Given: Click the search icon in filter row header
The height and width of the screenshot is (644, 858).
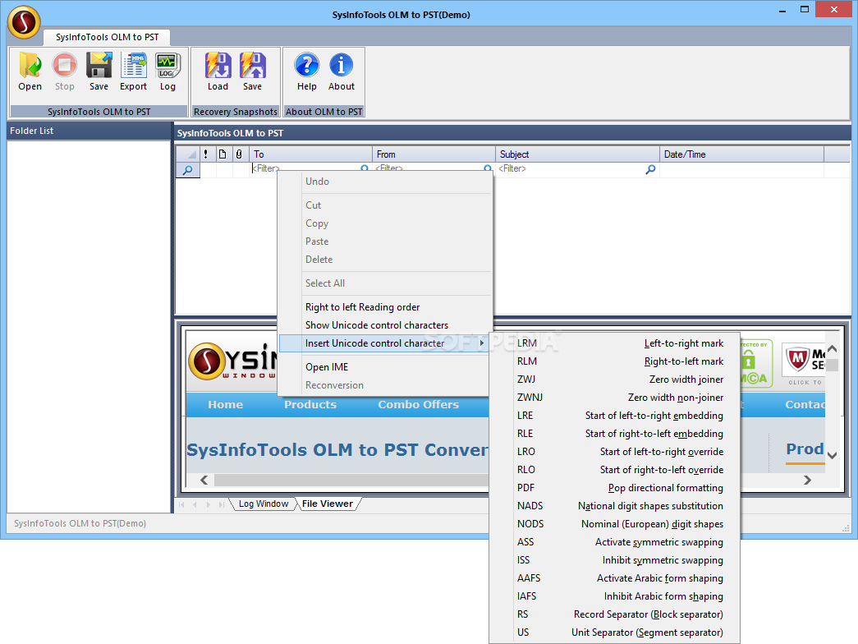Looking at the screenshot, I should point(188,170).
